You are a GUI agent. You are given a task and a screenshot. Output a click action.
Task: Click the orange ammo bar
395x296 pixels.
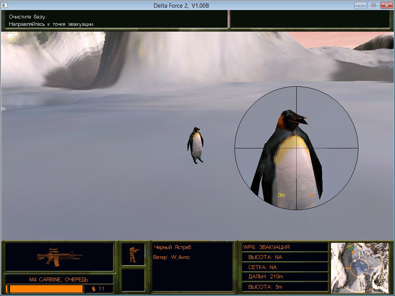click(46, 289)
